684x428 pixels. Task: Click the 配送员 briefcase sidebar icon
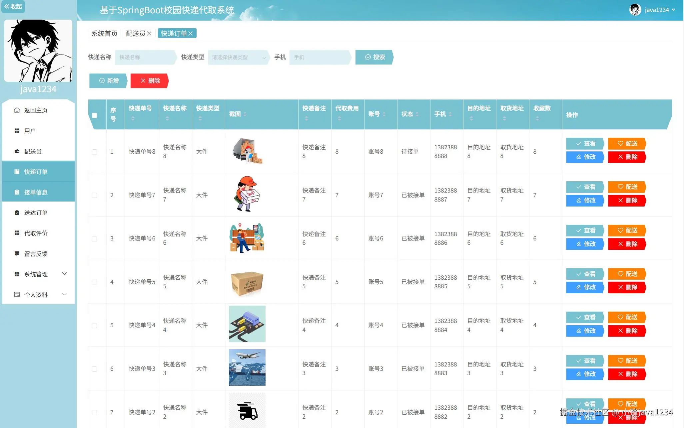click(x=17, y=151)
